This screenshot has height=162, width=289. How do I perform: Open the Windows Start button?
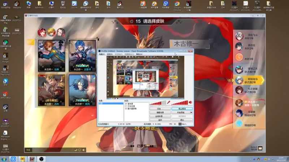point(4,159)
